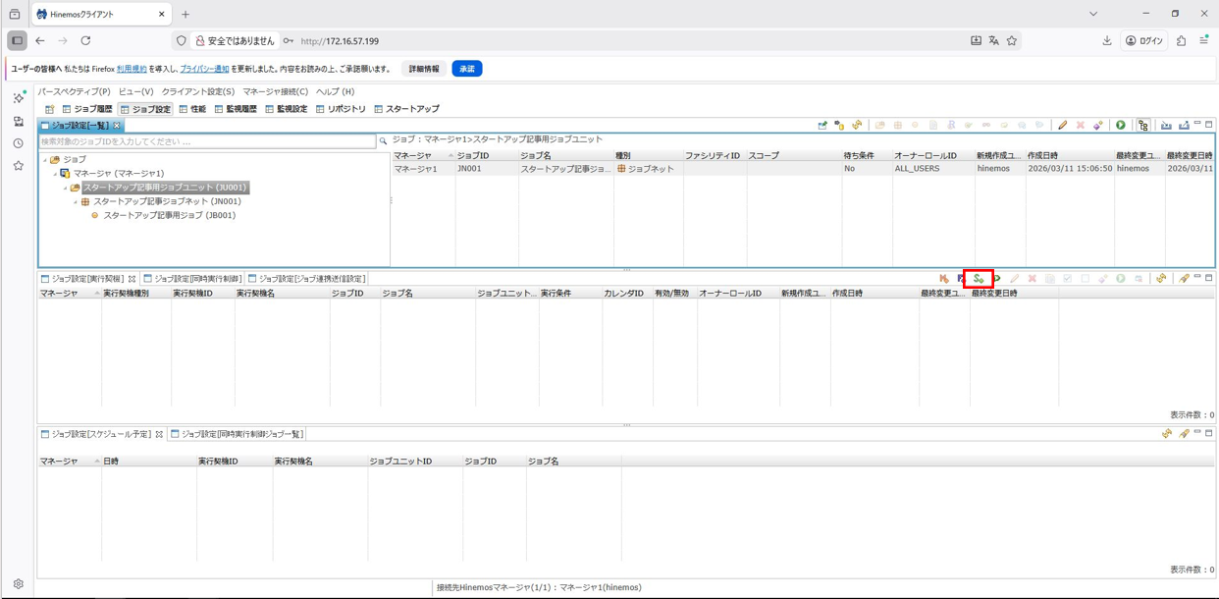Open the Firefox sidebar history clock icon
The image size is (1219, 599).
pyautogui.click(x=18, y=143)
